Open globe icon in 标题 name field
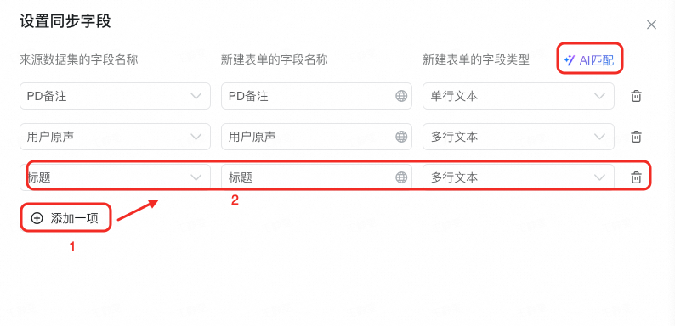Viewport: 675px width, 326px height. pos(401,177)
